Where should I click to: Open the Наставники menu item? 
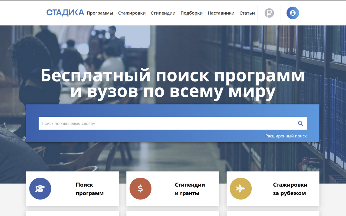pos(221,13)
